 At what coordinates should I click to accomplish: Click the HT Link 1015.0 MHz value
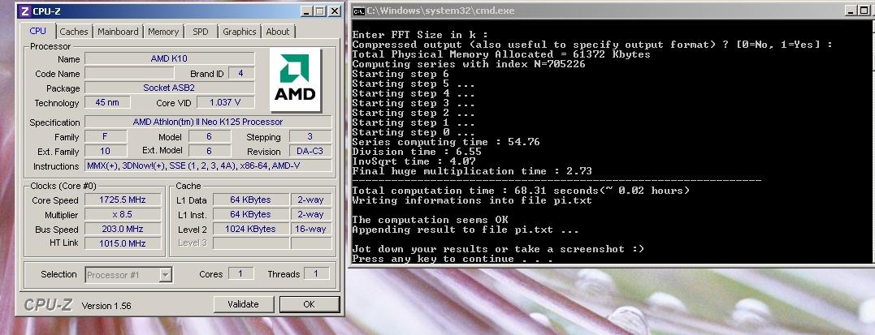pyautogui.click(x=123, y=243)
